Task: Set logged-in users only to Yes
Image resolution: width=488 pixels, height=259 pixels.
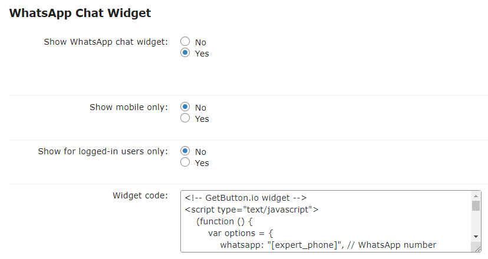Action: (x=185, y=162)
